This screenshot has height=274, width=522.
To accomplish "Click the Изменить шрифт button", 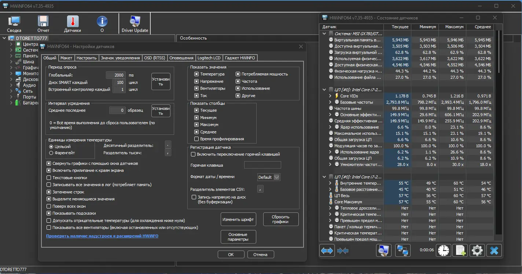I will pyautogui.click(x=238, y=219).
